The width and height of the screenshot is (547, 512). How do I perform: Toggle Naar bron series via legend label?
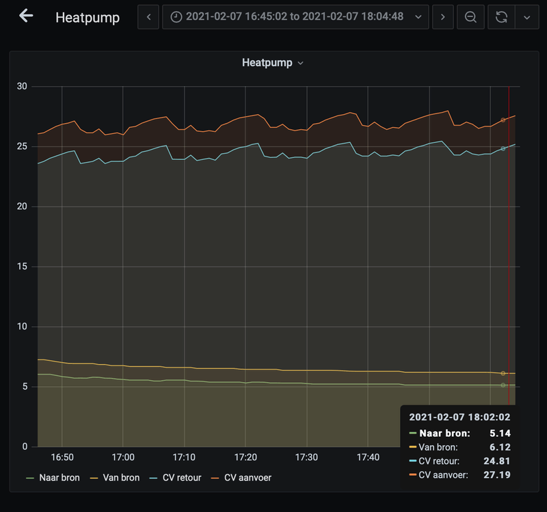coord(61,478)
